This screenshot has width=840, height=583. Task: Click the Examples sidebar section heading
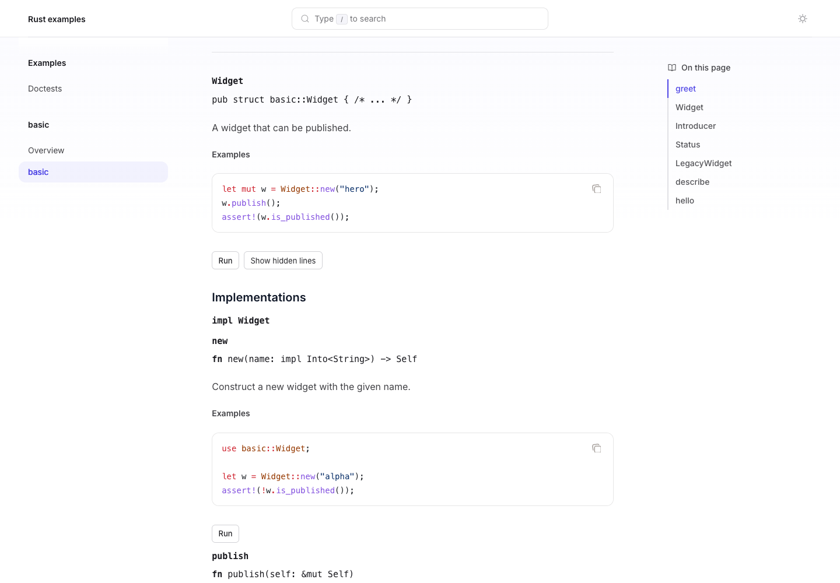(x=47, y=63)
